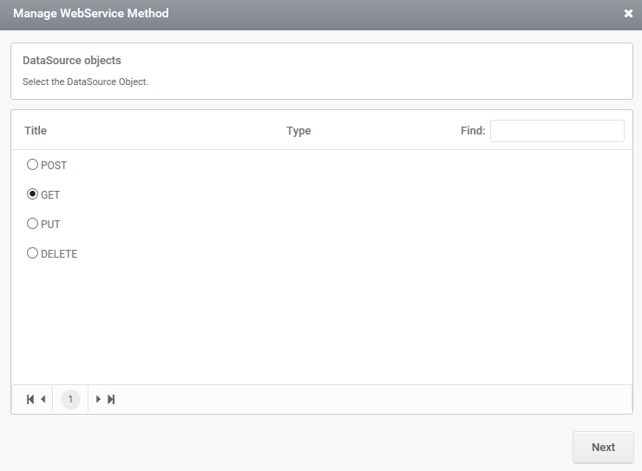The width and height of the screenshot is (642, 471).
Task: Select the PUT radio button
Action: tap(32, 224)
